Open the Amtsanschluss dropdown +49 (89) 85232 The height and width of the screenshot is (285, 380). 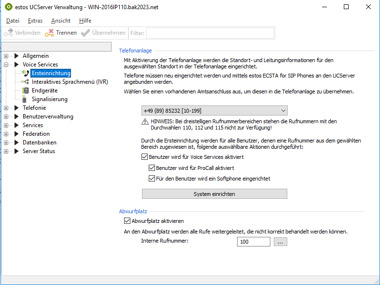tap(214, 110)
